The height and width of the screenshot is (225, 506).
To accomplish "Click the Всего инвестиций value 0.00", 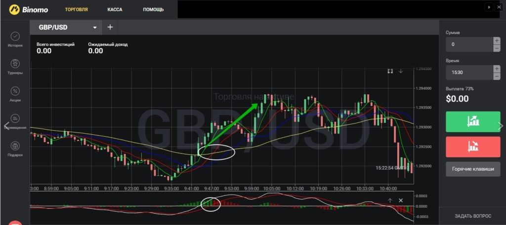I will pyautogui.click(x=44, y=51).
